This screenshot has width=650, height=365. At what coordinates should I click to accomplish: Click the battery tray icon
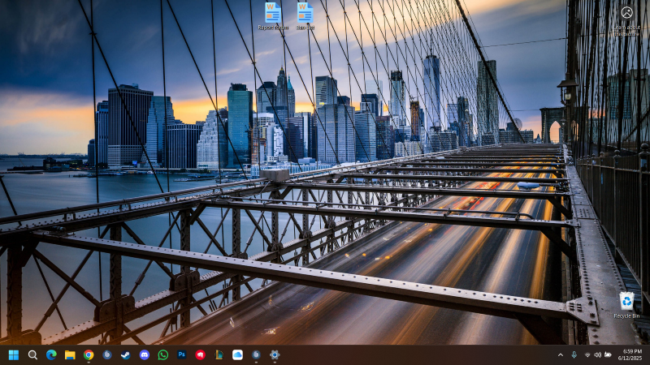click(608, 355)
